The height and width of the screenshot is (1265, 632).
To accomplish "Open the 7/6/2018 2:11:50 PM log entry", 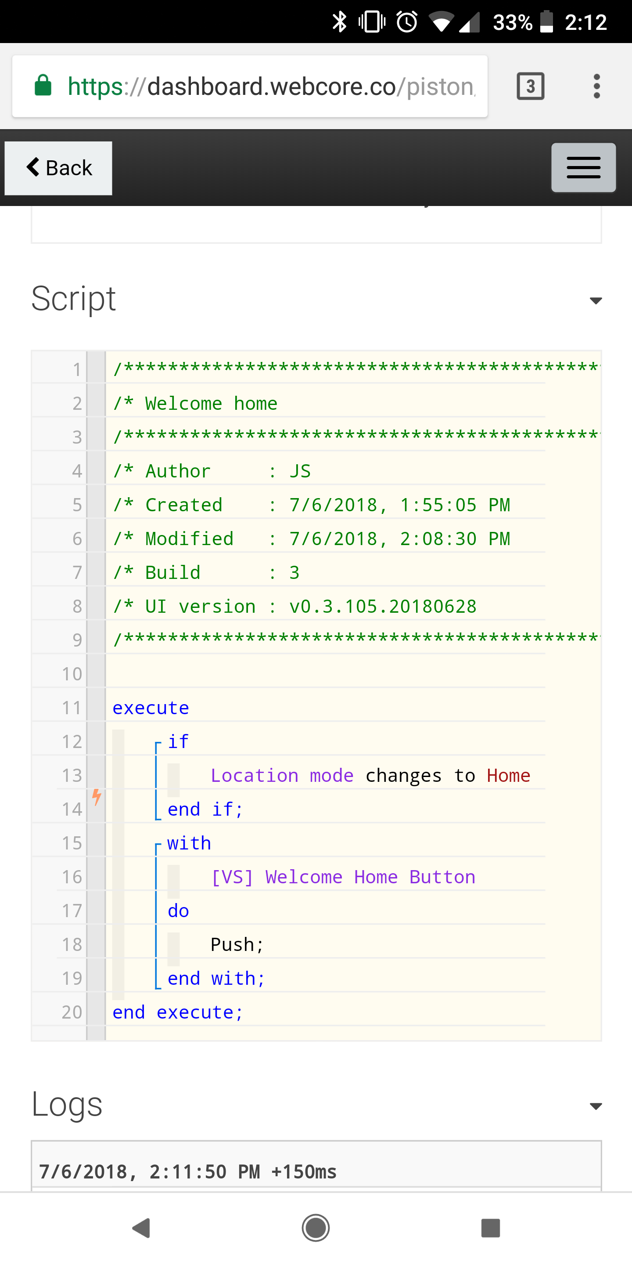I will pos(316,1172).
